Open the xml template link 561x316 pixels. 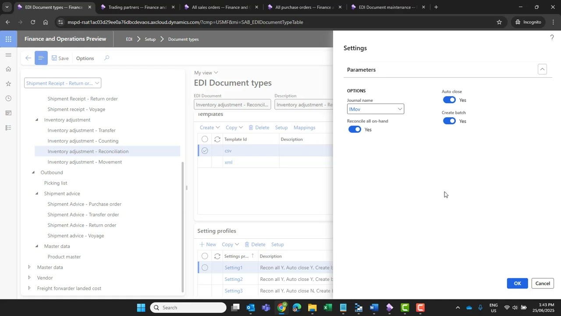228,162
